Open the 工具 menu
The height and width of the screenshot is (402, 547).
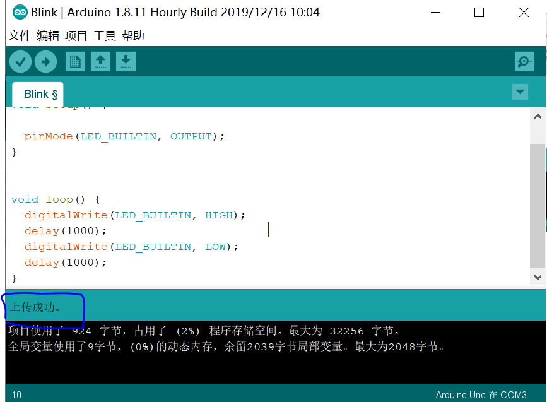coord(105,35)
